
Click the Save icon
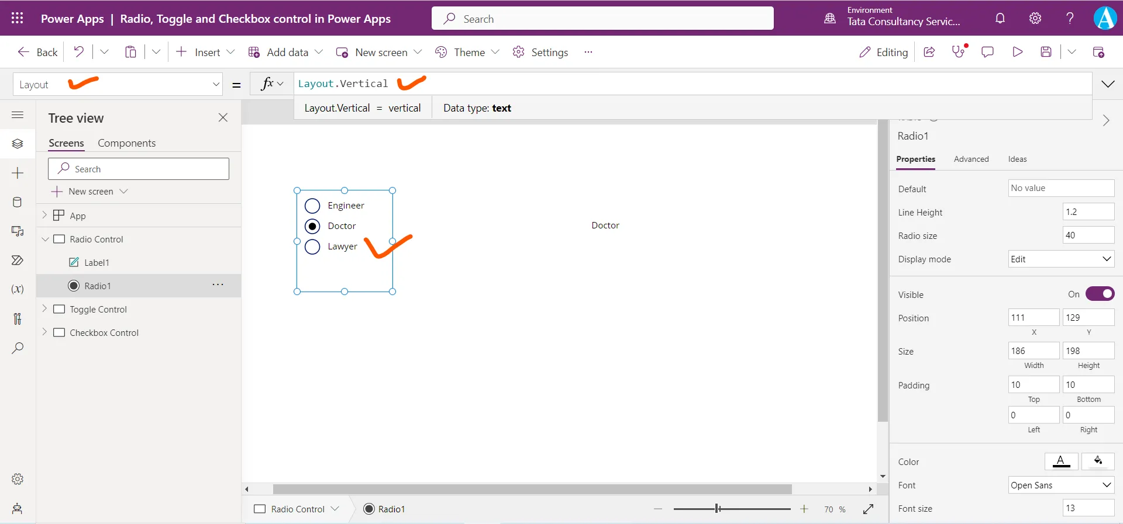[x=1046, y=52]
